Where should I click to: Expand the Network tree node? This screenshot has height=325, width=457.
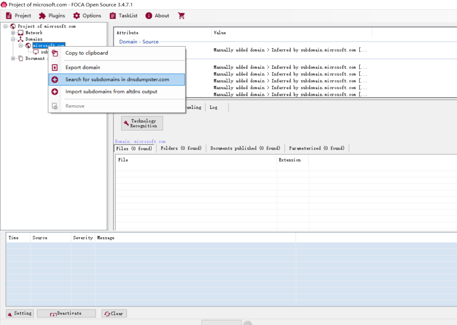13,33
